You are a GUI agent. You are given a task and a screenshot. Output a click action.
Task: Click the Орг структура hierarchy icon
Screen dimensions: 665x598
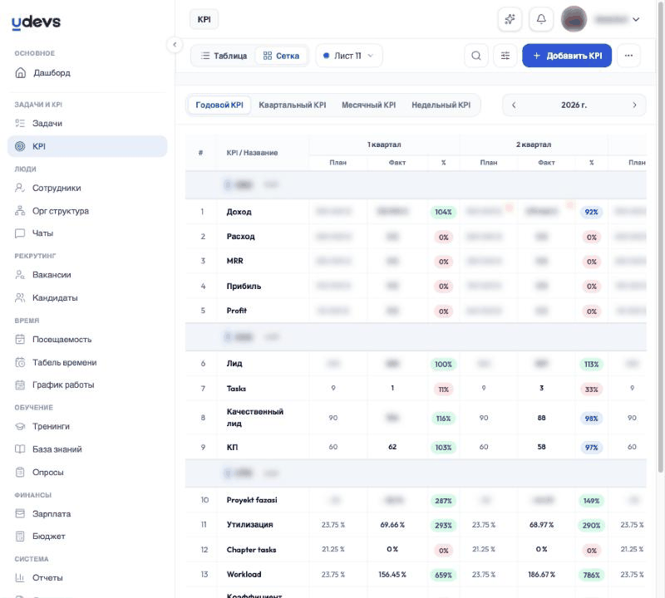(20, 211)
